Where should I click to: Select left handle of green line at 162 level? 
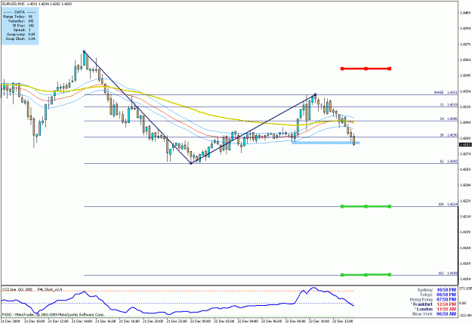[x=342, y=275]
